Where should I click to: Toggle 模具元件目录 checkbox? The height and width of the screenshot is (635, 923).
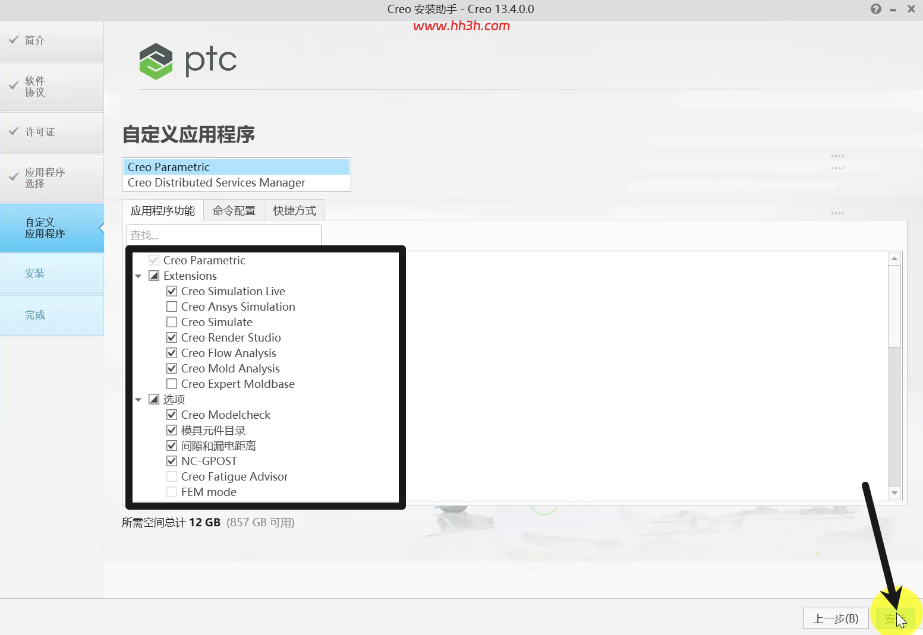pyautogui.click(x=172, y=430)
